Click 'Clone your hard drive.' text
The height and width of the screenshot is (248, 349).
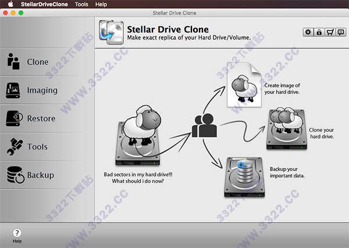pyautogui.click(x=322, y=133)
